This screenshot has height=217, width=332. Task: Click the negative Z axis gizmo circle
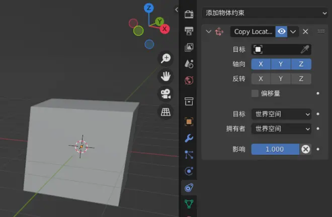point(149,44)
